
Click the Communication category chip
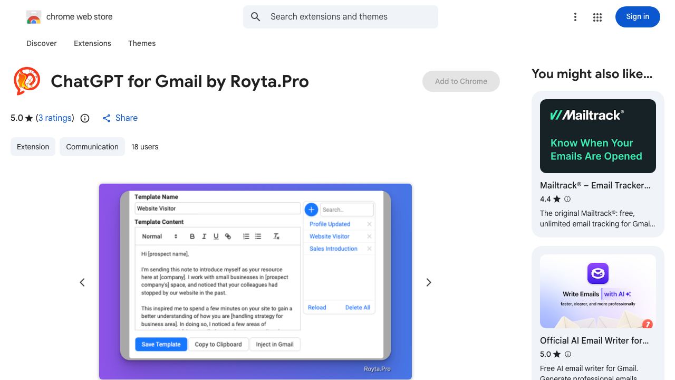(92, 147)
